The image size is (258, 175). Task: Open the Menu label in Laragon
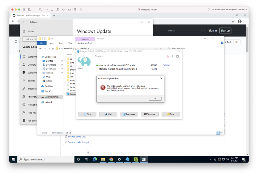[x=99, y=56]
